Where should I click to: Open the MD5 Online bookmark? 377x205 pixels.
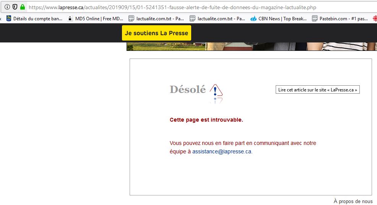95,18
